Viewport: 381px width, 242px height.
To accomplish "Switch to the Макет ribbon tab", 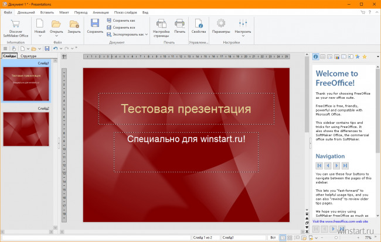I will [x=64, y=12].
